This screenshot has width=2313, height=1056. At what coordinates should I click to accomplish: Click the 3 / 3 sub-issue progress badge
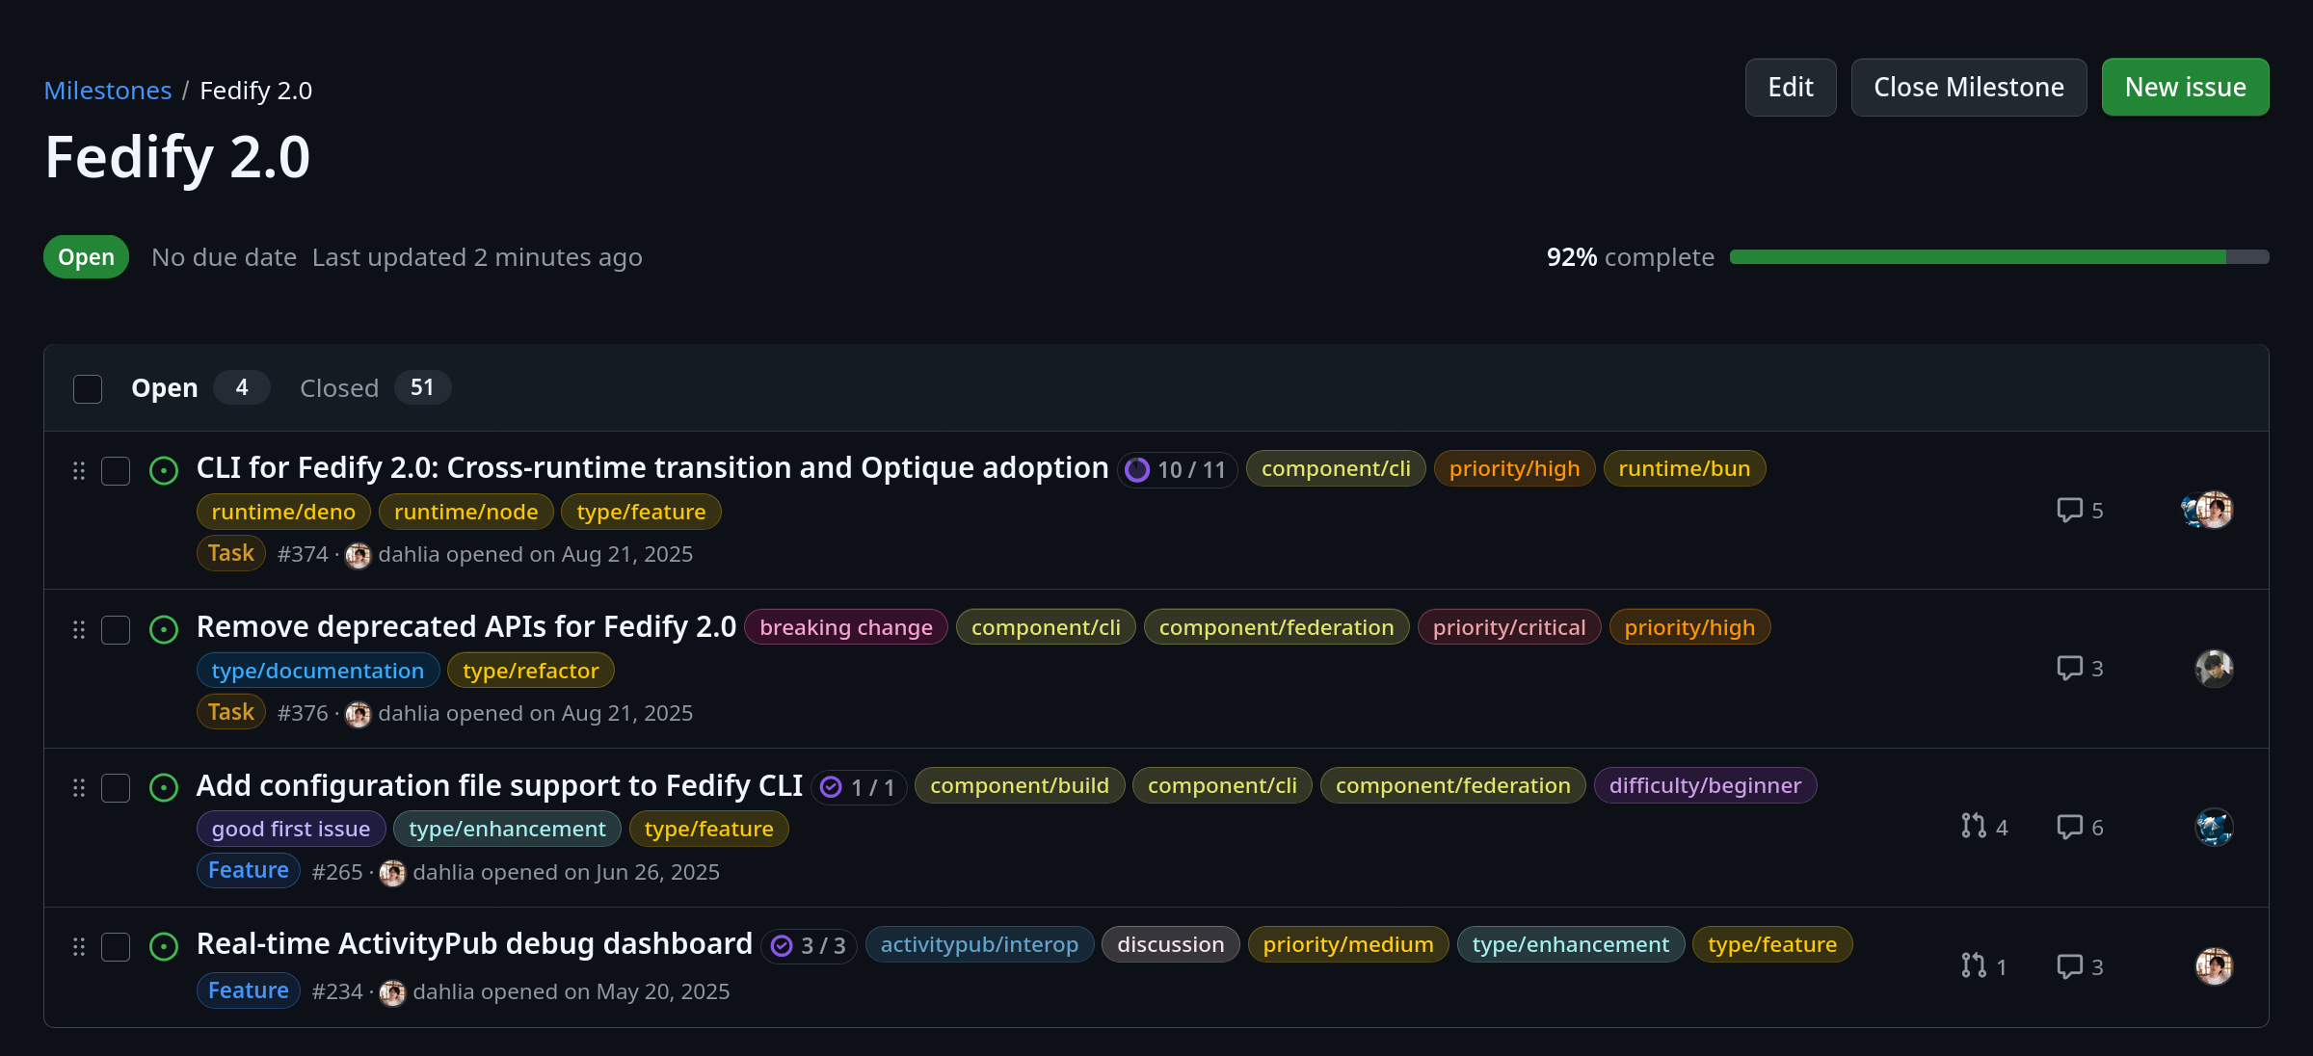[809, 946]
